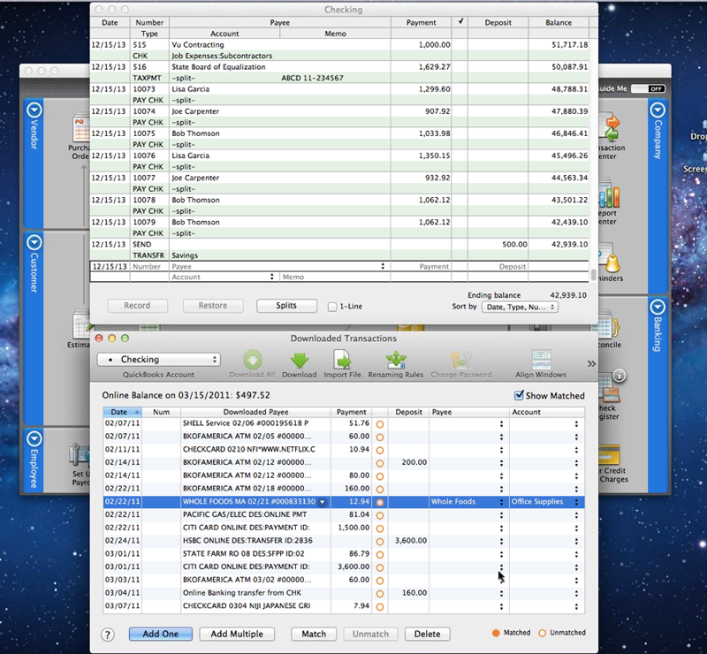
Task: Click the Downloaded Payee column header
Action: pos(255,412)
